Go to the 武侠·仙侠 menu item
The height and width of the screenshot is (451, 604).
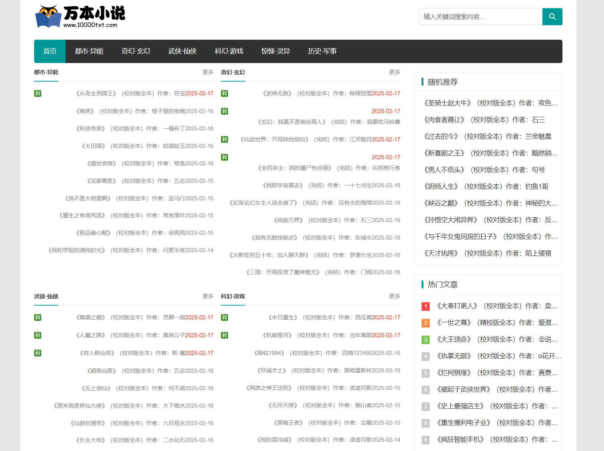(x=182, y=51)
